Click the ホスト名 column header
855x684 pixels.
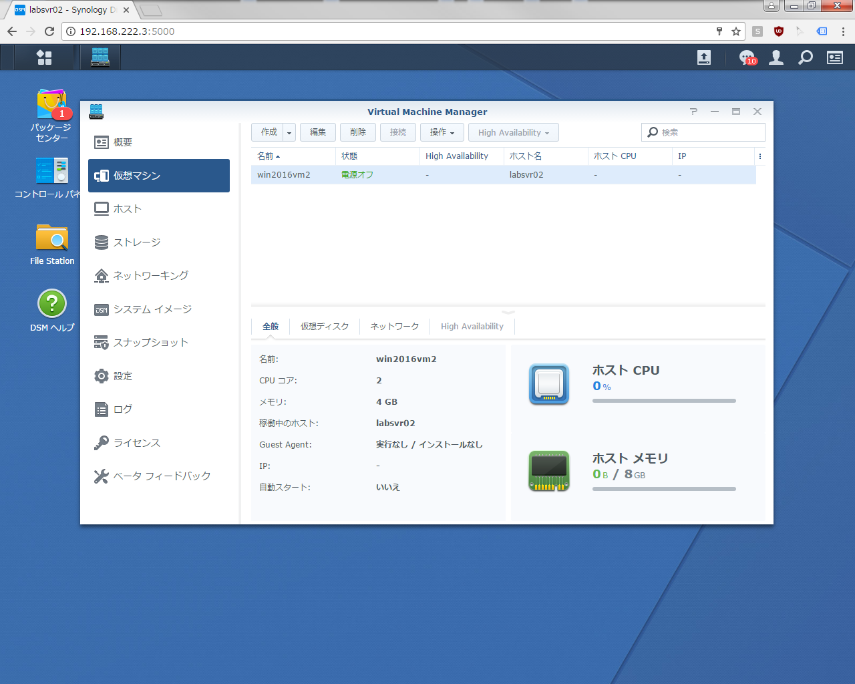(x=546, y=156)
